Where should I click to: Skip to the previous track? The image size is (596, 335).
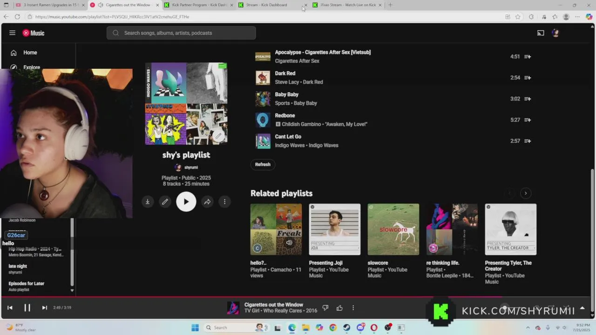click(10, 308)
